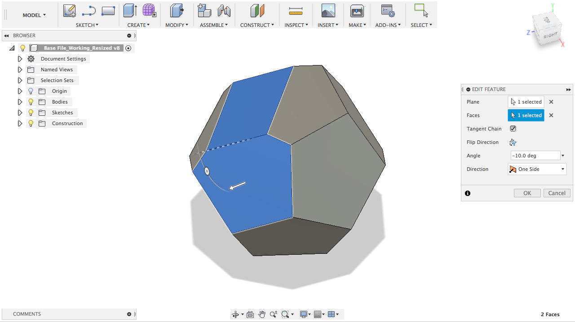Toggle the Tangent Chain checkbox

(x=513, y=129)
